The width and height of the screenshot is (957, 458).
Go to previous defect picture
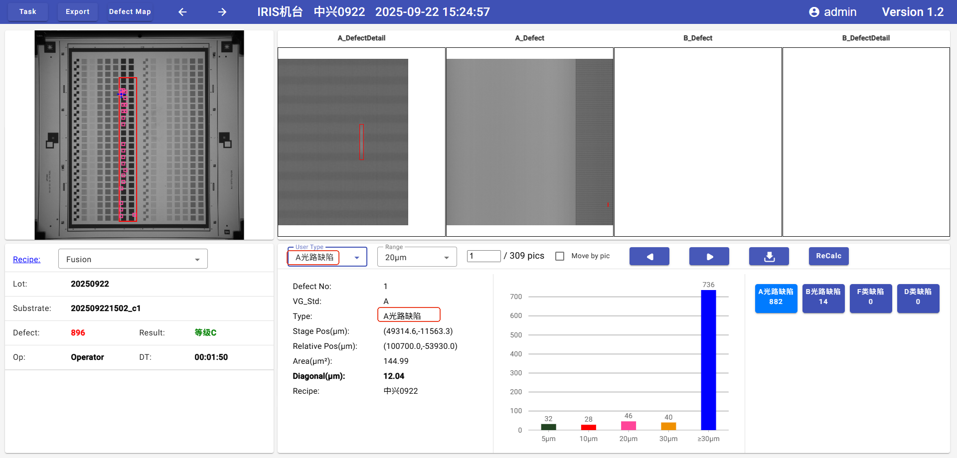pos(649,257)
